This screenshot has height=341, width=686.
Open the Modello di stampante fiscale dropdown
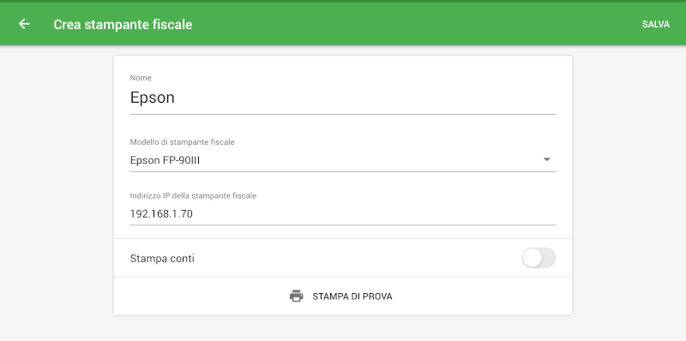pos(342,160)
